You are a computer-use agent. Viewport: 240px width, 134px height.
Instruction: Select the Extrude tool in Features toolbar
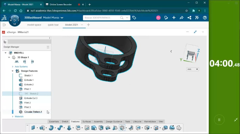click(x=42, y=128)
